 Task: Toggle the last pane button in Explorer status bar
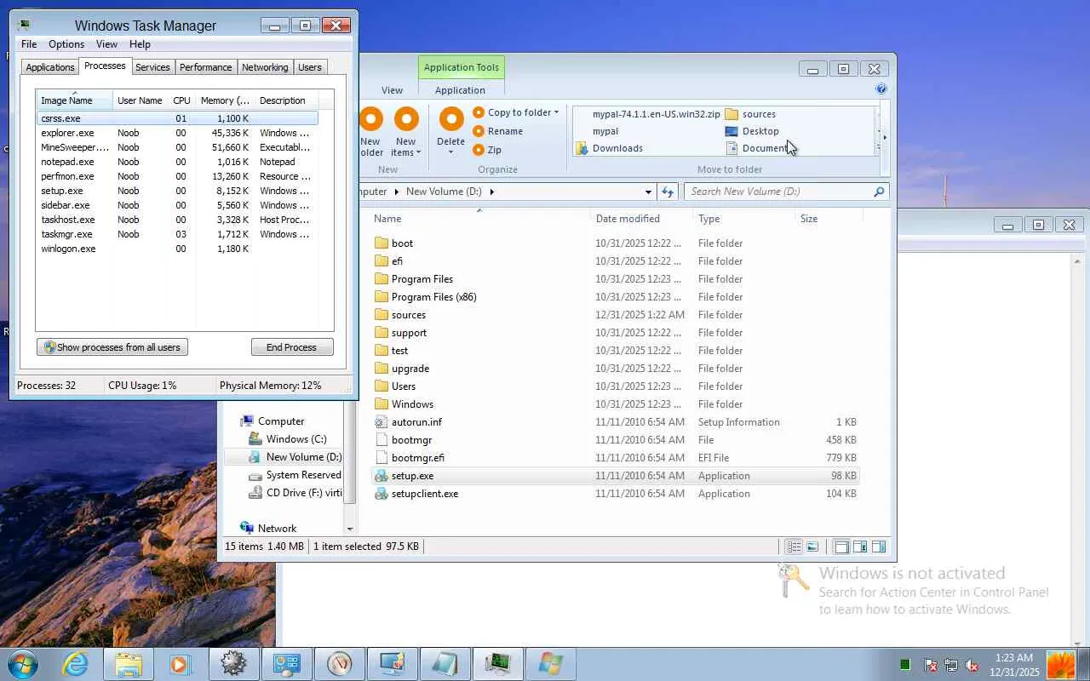[879, 547]
